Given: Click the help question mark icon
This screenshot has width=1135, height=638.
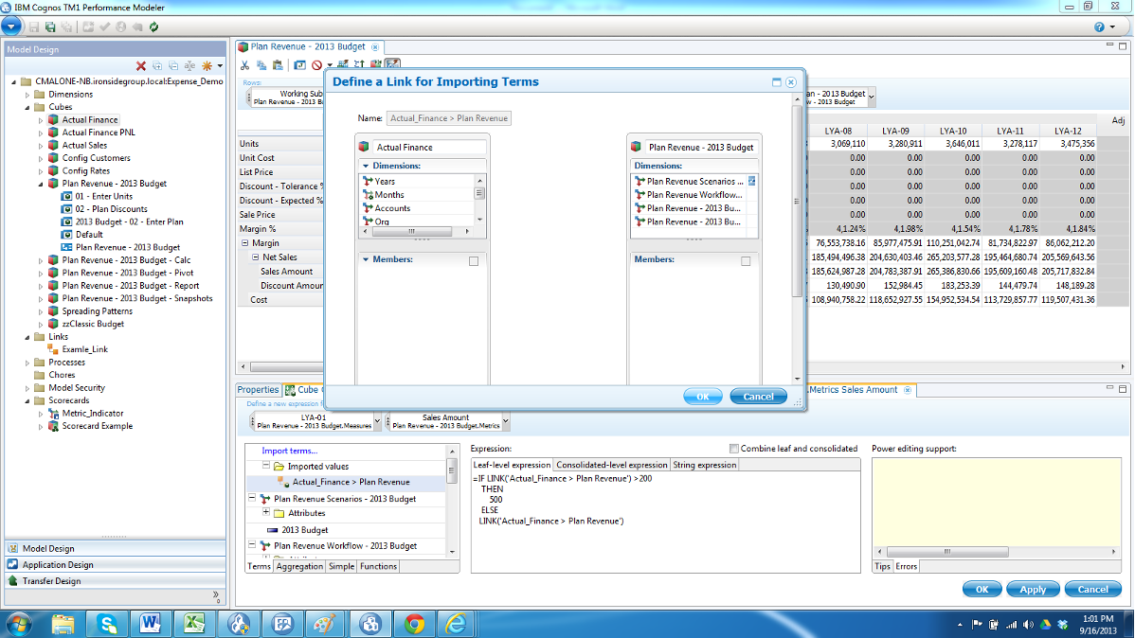Looking at the screenshot, I should [1099, 27].
